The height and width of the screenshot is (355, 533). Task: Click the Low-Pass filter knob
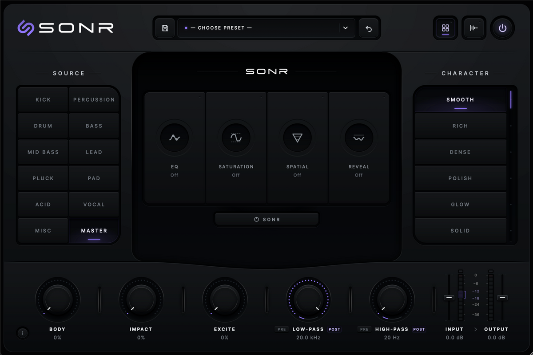coord(308,300)
